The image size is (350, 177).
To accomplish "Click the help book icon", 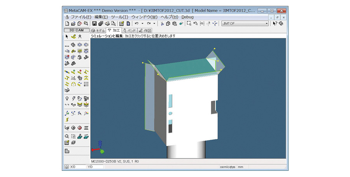I will (281, 23).
